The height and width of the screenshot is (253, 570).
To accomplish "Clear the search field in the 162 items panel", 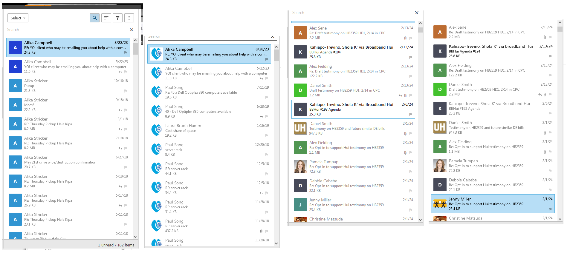I will [x=132, y=30].
